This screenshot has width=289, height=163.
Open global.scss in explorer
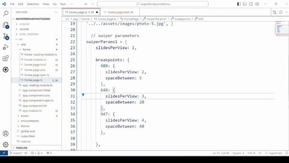pyautogui.click(x=28, y=131)
